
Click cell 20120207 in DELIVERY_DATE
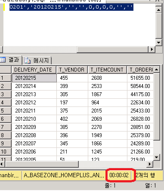(x=34, y=144)
